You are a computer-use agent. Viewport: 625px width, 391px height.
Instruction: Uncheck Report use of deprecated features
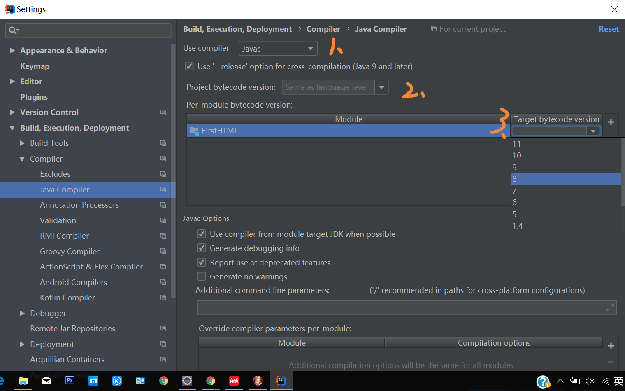[x=202, y=262]
